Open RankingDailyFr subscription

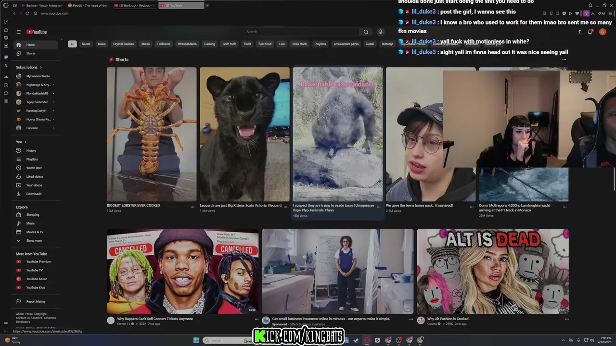pyautogui.click(x=35, y=111)
